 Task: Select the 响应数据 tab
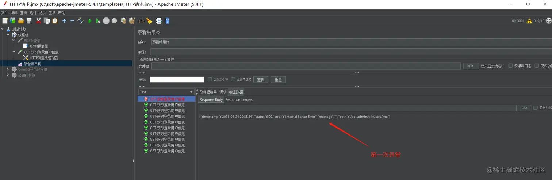pos(236,92)
